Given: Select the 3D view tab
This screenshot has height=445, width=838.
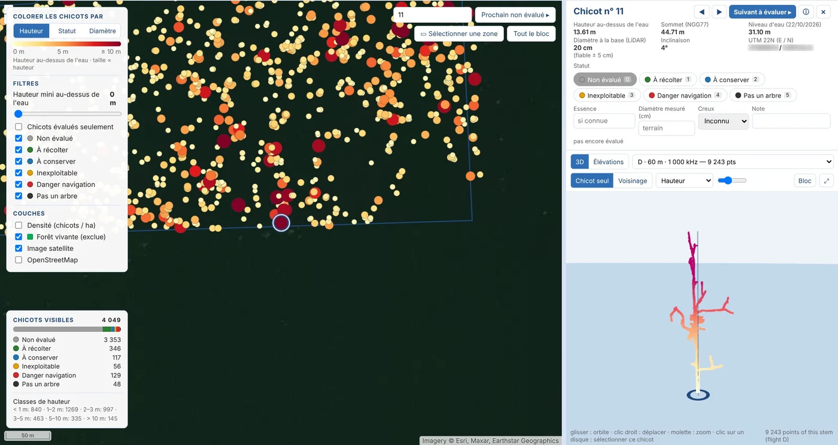Looking at the screenshot, I should click(x=579, y=162).
